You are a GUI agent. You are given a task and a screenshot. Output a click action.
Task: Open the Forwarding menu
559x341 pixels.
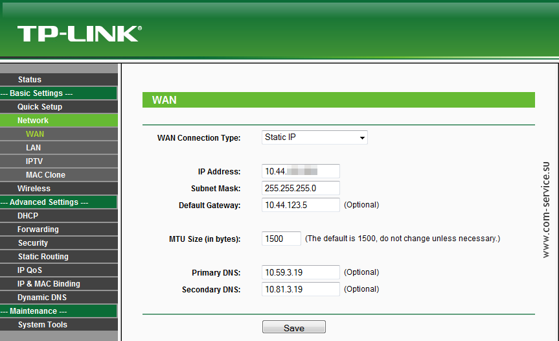59,229
